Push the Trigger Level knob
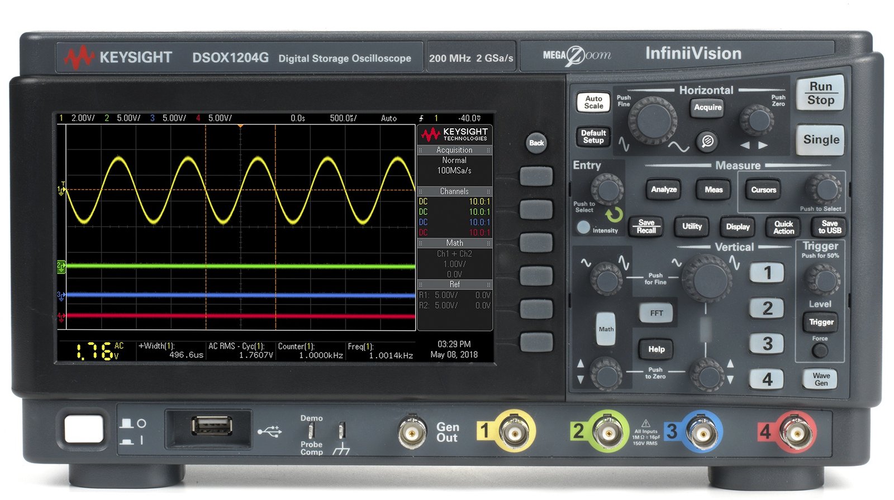Viewport: 894px width, 500px height. [822, 278]
